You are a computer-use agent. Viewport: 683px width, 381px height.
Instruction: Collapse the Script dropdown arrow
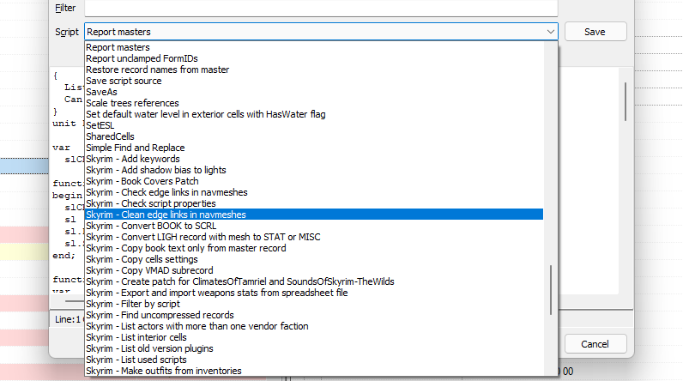551,32
